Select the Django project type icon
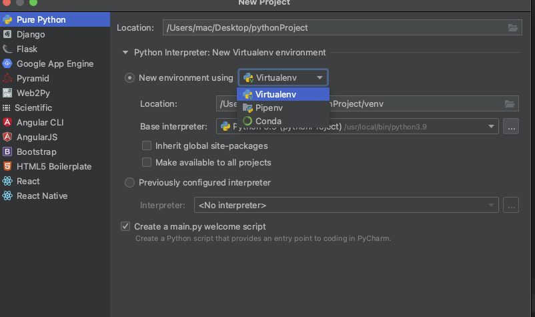Image resolution: width=535 pixels, height=317 pixels. click(x=7, y=34)
